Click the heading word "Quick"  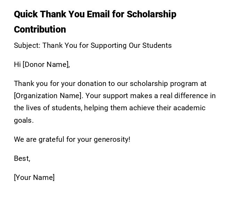tap(25, 14)
